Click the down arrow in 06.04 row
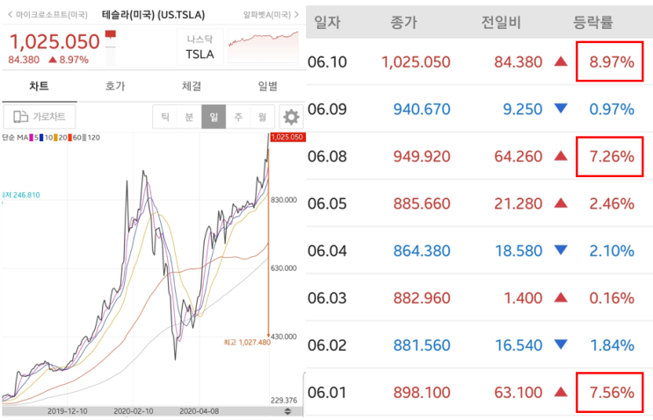This screenshot has height=420, width=653. [561, 251]
